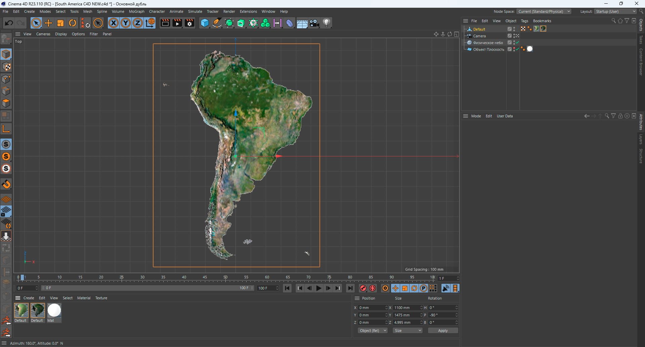Select the Scale tool icon

pyautogui.click(x=60, y=23)
